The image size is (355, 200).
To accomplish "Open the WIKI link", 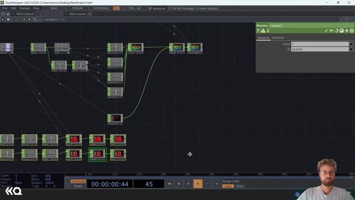I will coord(54,8).
